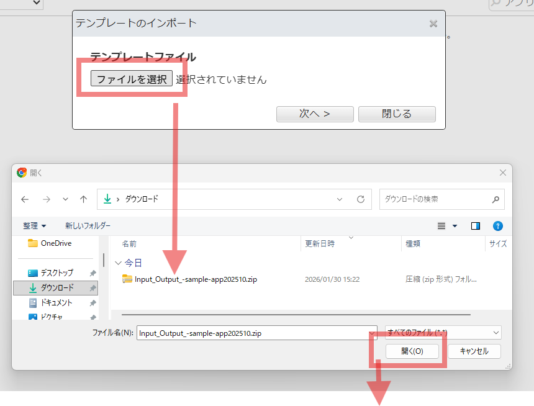Toggle the preview pane icon
The width and height of the screenshot is (534, 406).
(476, 226)
